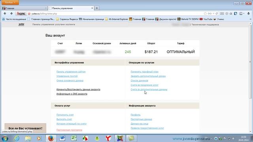Image resolution: width=253 pixels, height=142 pixels.
Task: Open Информация о DNS аккаунта link
Action: (x=72, y=94)
